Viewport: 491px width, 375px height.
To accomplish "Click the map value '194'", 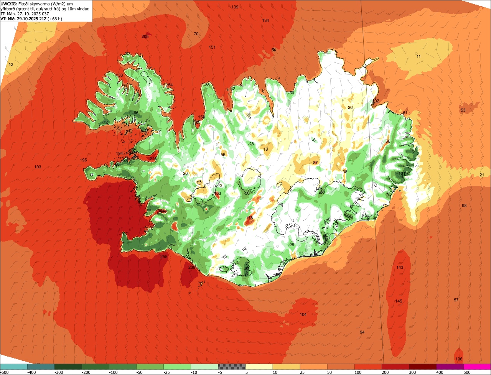I will (x=119, y=153).
